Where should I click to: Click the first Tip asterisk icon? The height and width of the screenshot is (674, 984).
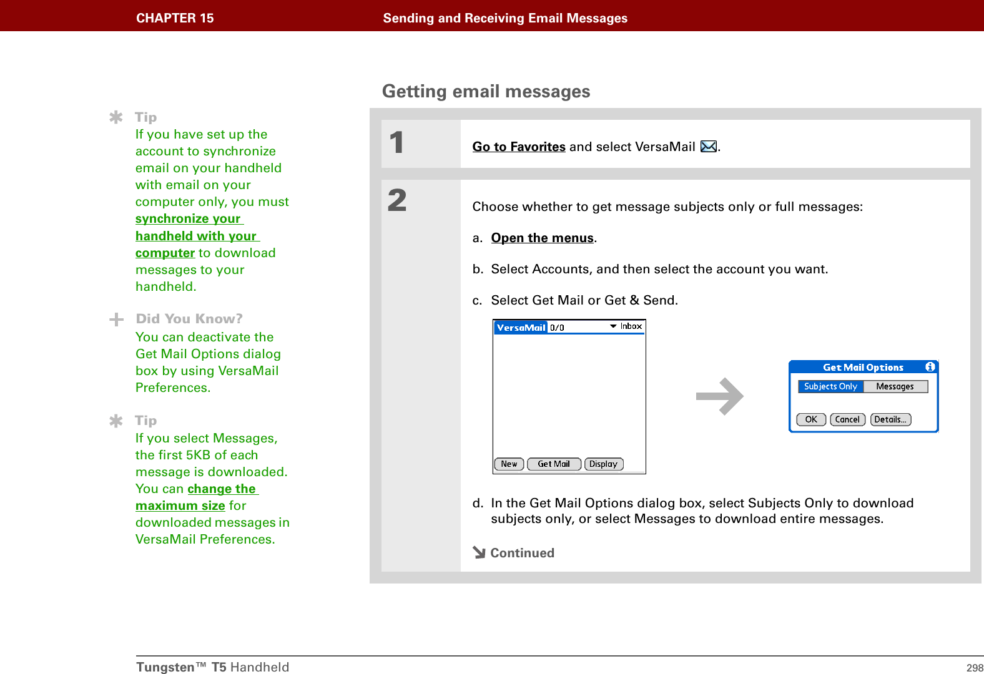click(116, 117)
